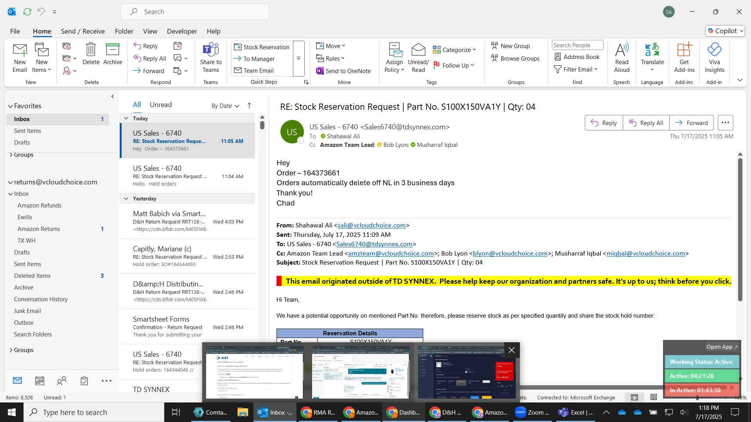Switch to Reading view in status bar

[654, 397]
